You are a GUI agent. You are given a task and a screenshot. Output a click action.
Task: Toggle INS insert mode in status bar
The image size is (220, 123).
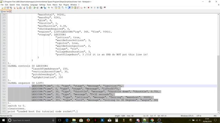click(x=215, y=116)
